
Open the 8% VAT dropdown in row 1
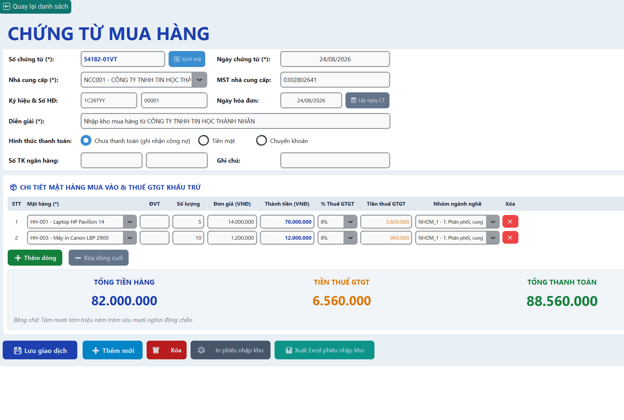pyautogui.click(x=350, y=222)
